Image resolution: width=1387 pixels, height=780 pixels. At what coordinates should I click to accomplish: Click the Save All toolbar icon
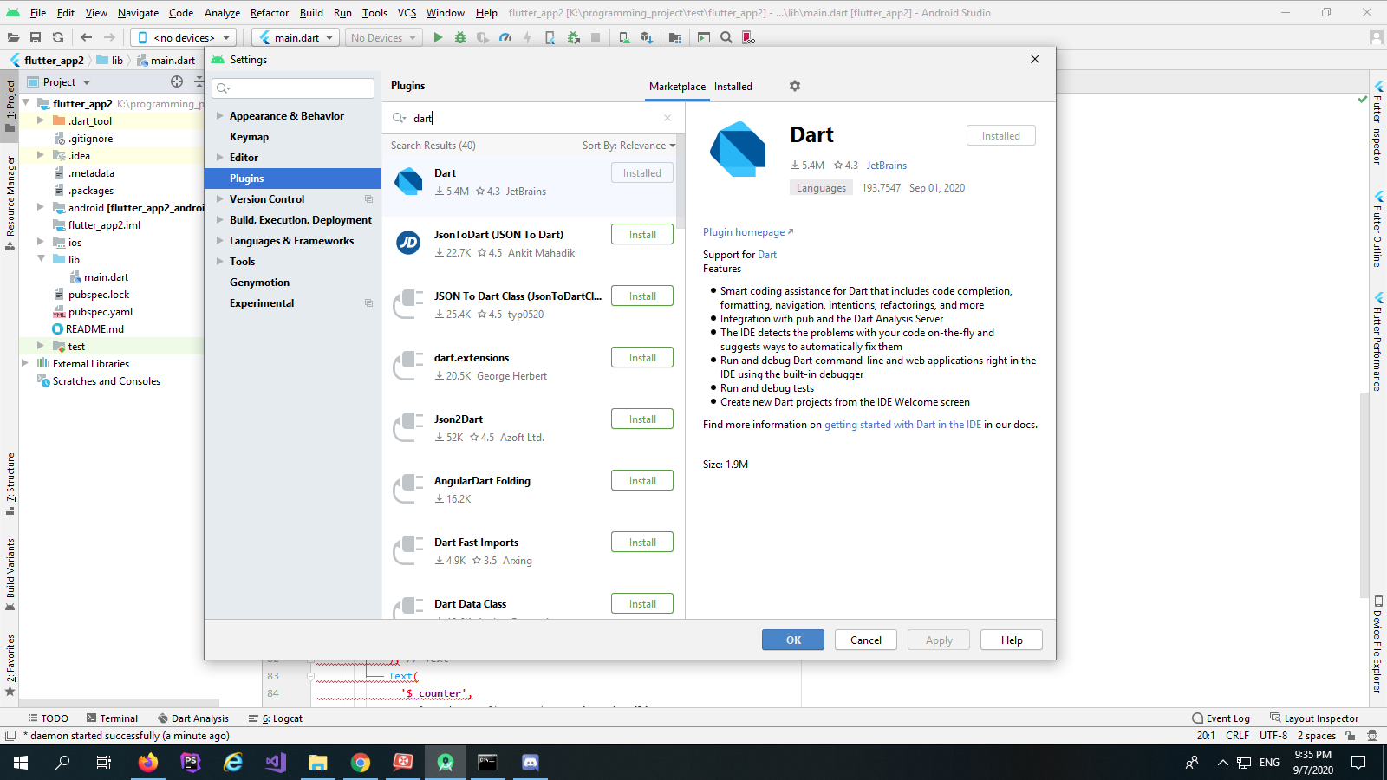tap(36, 37)
